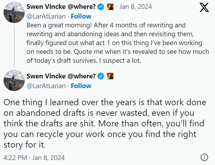The image size is (215, 165).
Task: Click the affiliate badge on the reply tweet
Action: tap(110, 76)
